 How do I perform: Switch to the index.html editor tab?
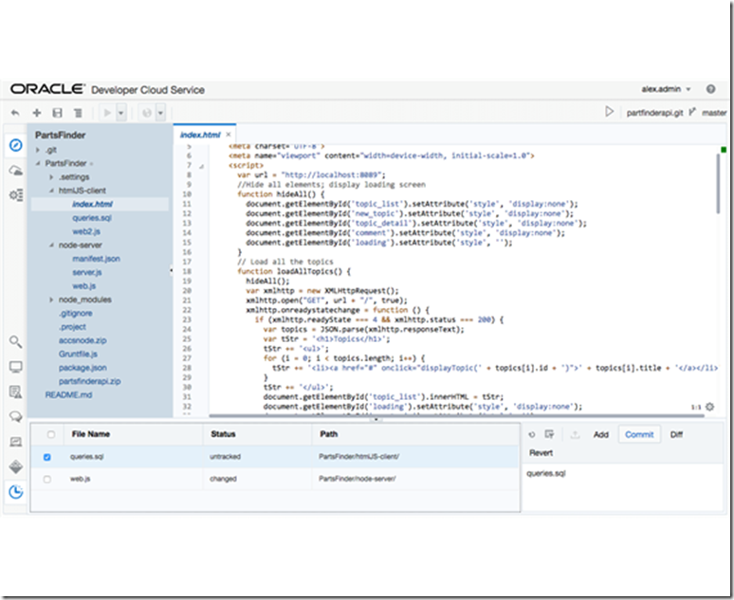[x=199, y=136]
